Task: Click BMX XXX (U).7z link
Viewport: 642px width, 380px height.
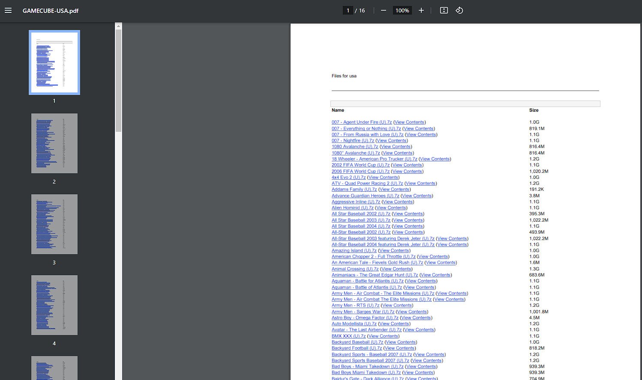Action: click(349, 336)
